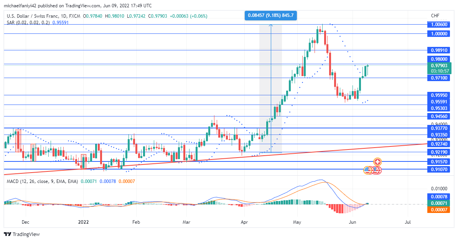Image resolution: width=458 pixels, height=241 pixels.
Task: Click the Dec label on time axis
Action: click(x=25, y=222)
